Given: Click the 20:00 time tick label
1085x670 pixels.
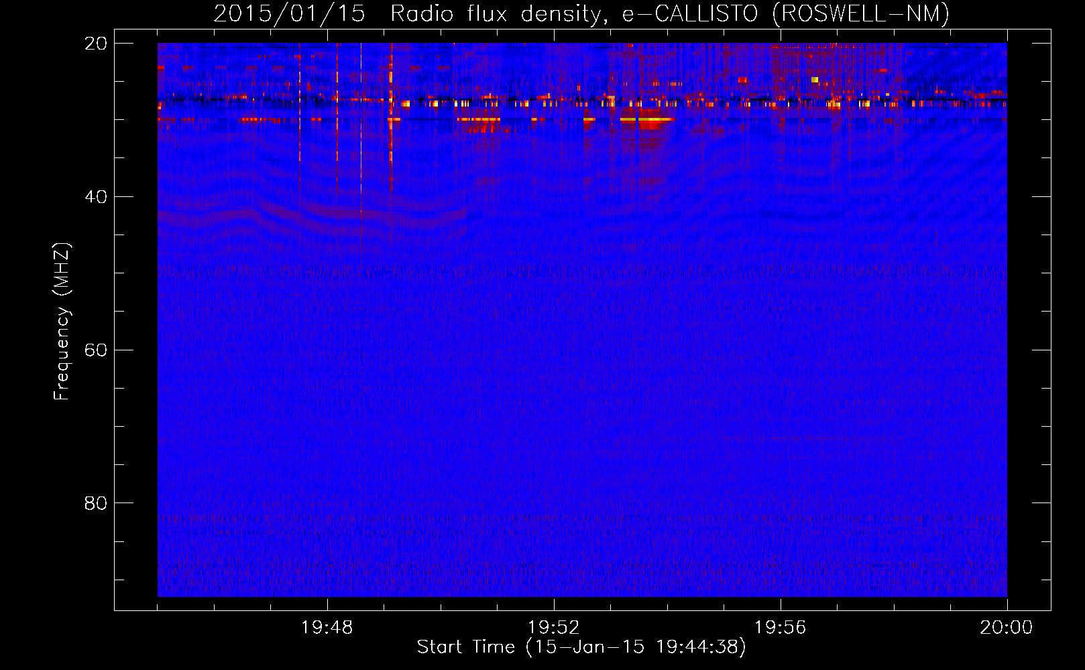Looking at the screenshot, I should coord(1007,628).
